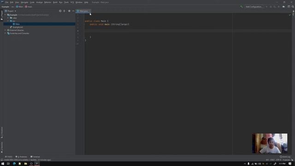Click the 4 spaces indent status item

(286, 160)
